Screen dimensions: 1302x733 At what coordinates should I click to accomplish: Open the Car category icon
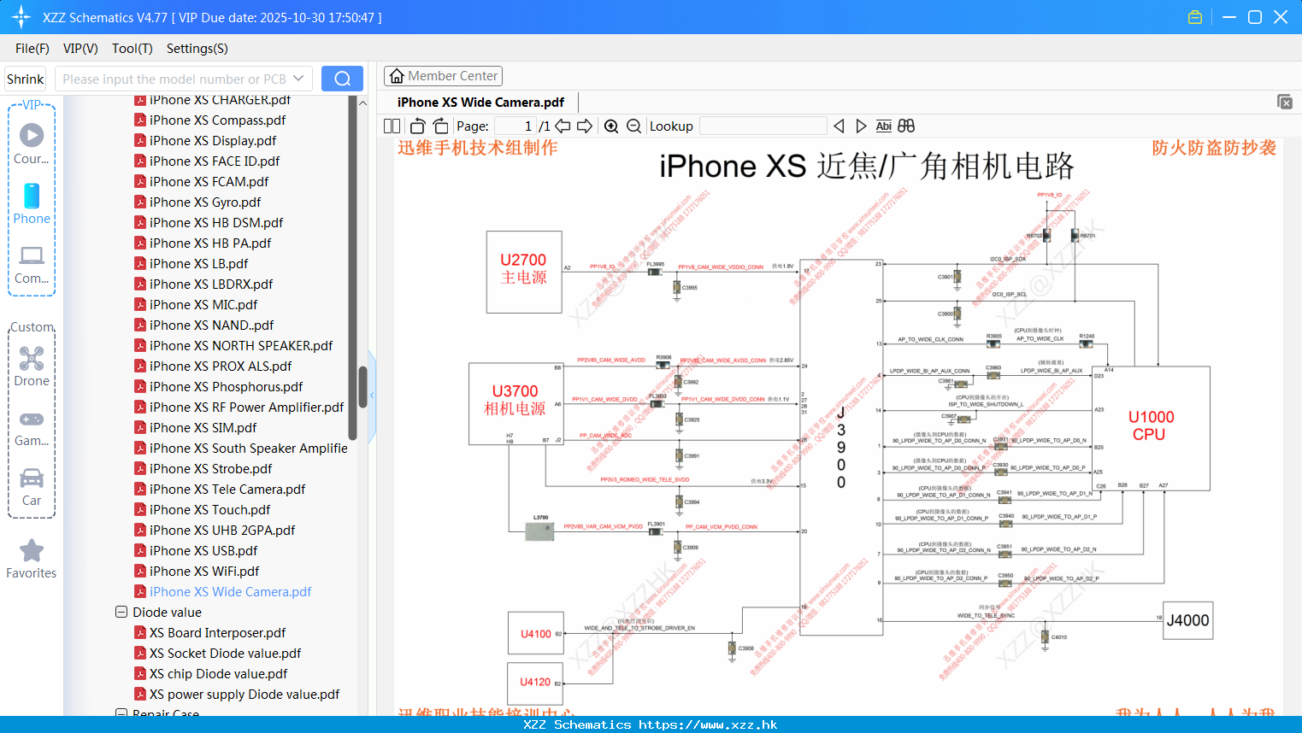click(x=32, y=478)
